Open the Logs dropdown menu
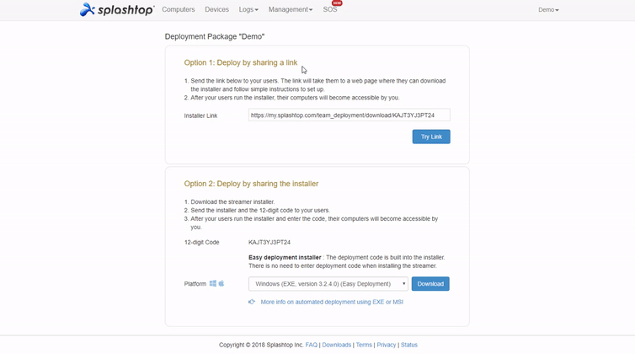 (248, 10)
